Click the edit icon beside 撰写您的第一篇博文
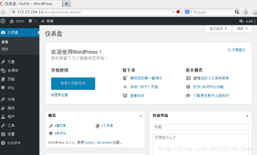Viewport: 257px width, 155px height. coord(125,78)
